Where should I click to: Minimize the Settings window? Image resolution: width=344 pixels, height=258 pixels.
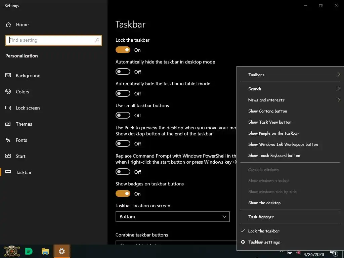point(305,5)
